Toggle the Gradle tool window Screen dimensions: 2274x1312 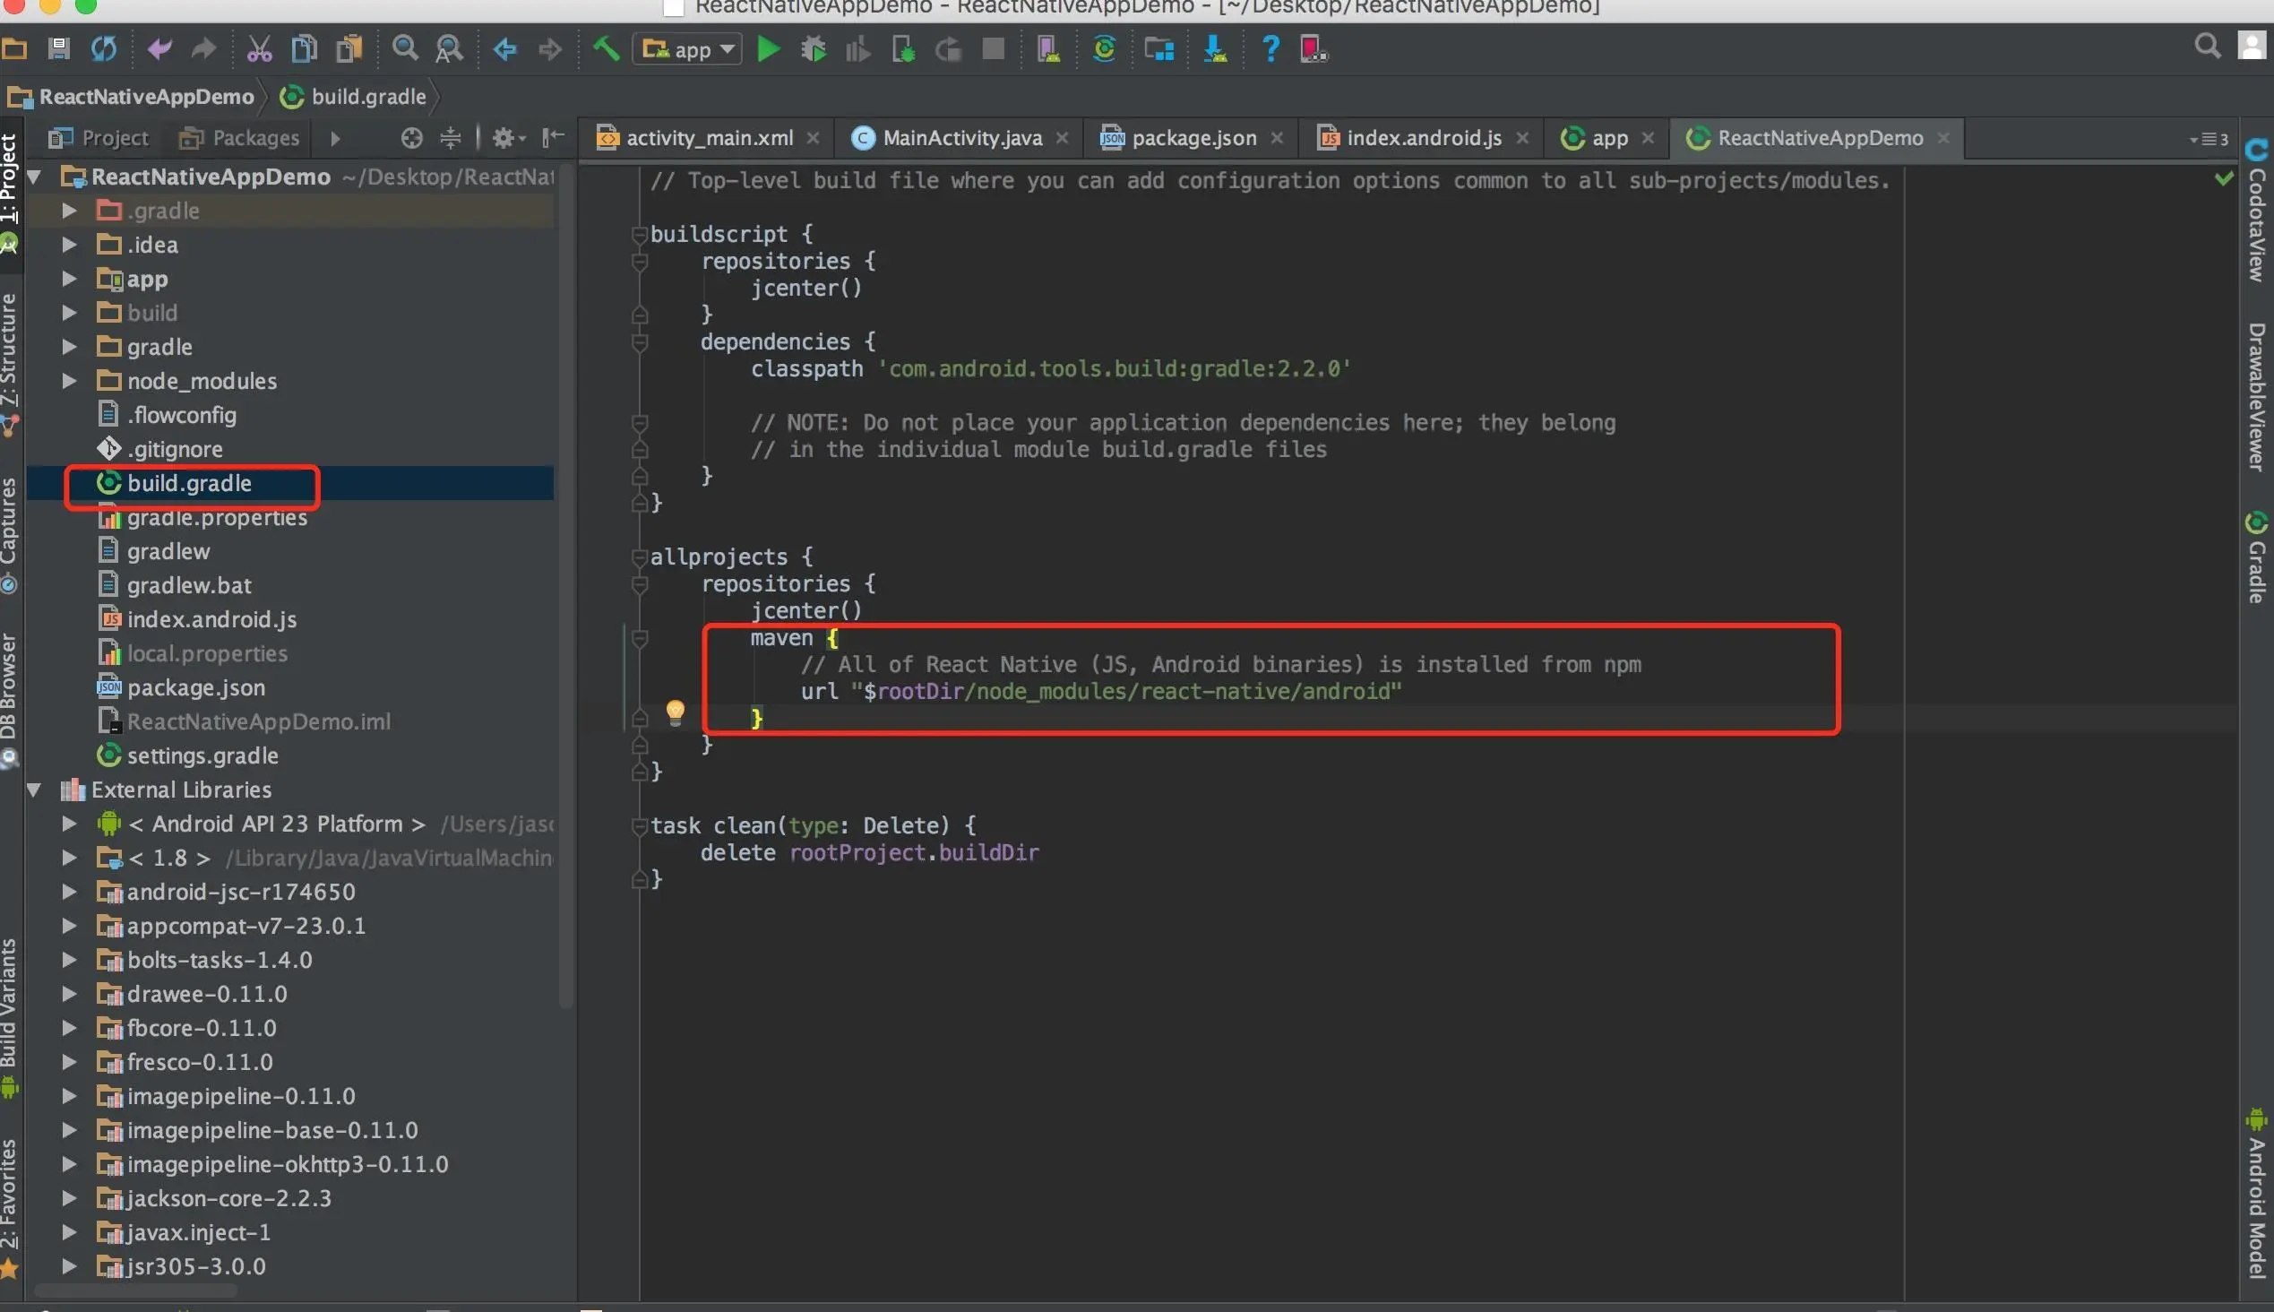click(2256, 557)
